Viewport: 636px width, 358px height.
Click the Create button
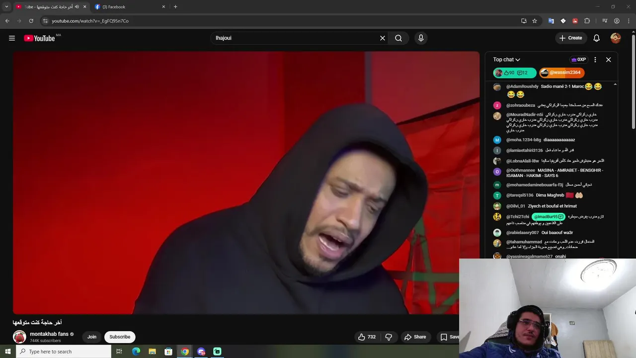point(570,38)
